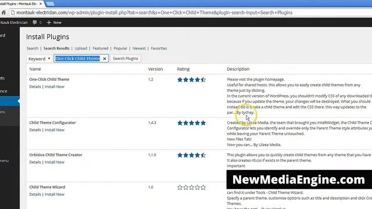
Task: Click the Rating column header
Action: (x=183, y=69)
